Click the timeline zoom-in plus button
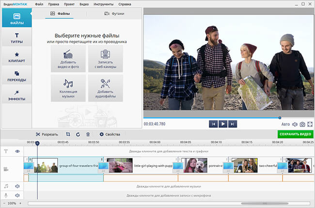 click(20, 204)
